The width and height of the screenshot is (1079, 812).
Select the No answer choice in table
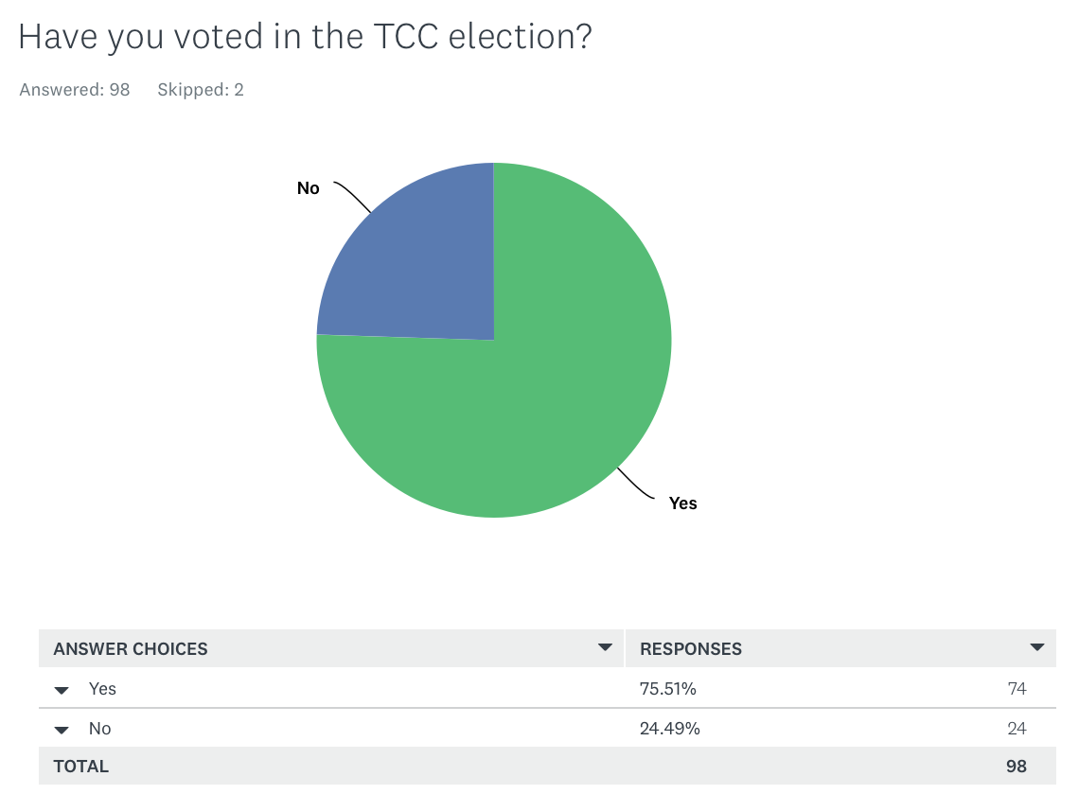(x=100, y=729)
